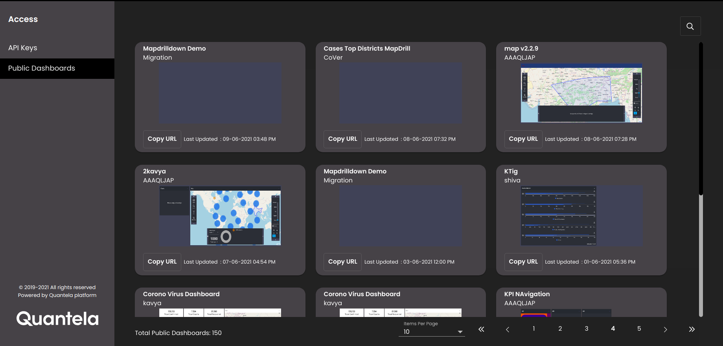Screen dimensions: 723x346
Task: Click 'Last Updated : 08-06-2021 07:32 PM' text
Action: click(410, 139)
